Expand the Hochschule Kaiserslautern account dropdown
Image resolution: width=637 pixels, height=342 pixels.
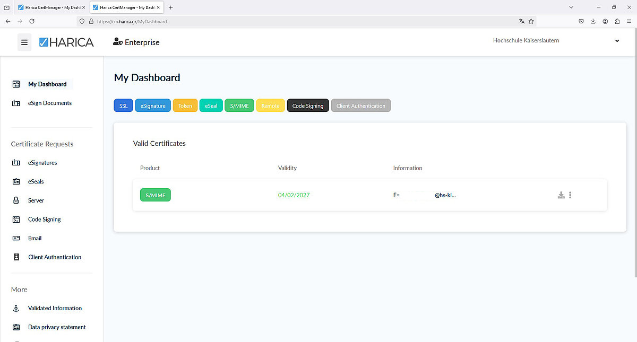point(617,41)
